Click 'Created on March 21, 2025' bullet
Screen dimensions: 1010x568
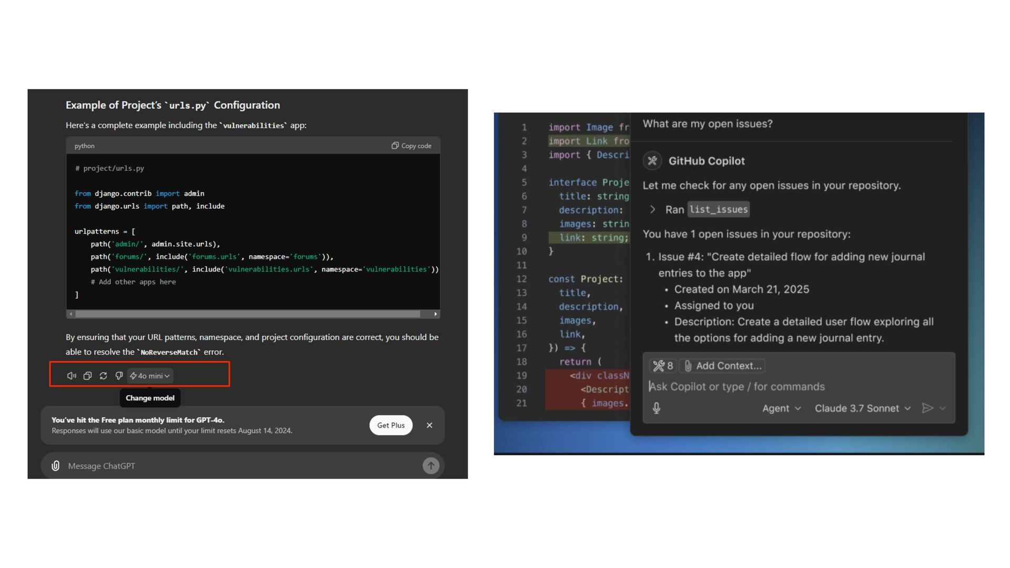tap(742, 289)
